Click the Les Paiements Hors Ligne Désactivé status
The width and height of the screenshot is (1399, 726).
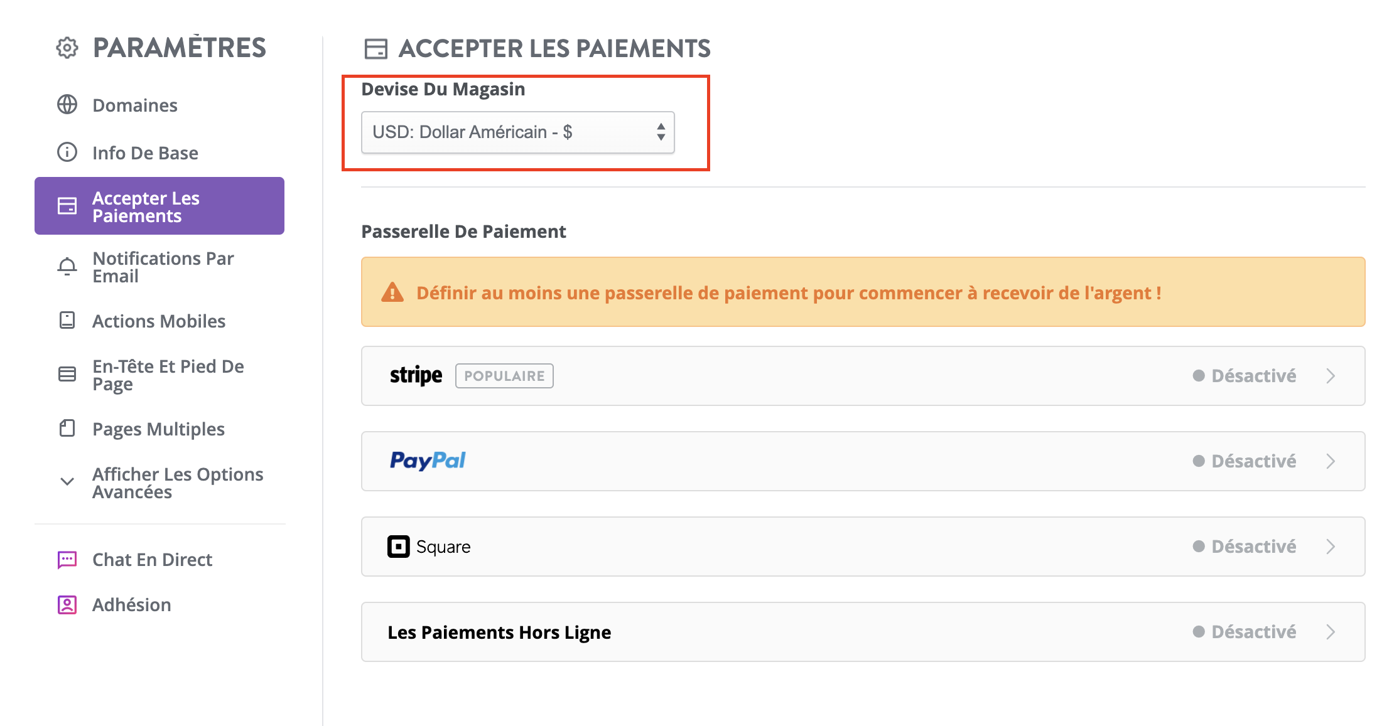point(1245,632)
